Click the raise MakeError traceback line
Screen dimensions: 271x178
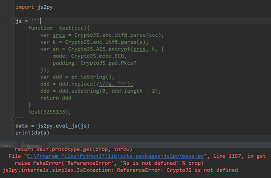[x=109, y=163]
